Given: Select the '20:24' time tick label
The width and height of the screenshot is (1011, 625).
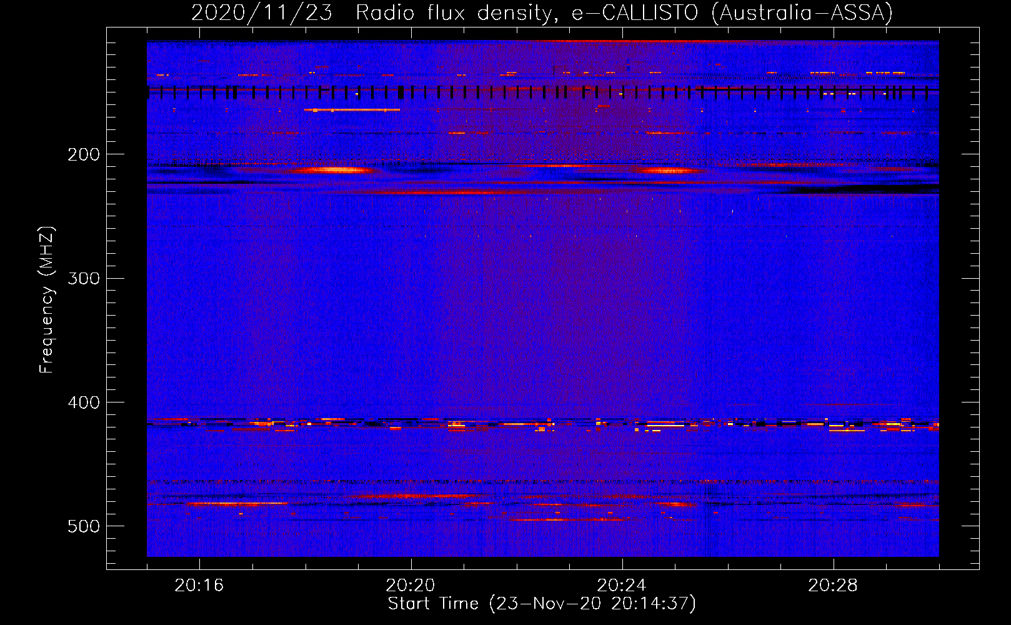Looking at the screenshot, I should point(622,585).
